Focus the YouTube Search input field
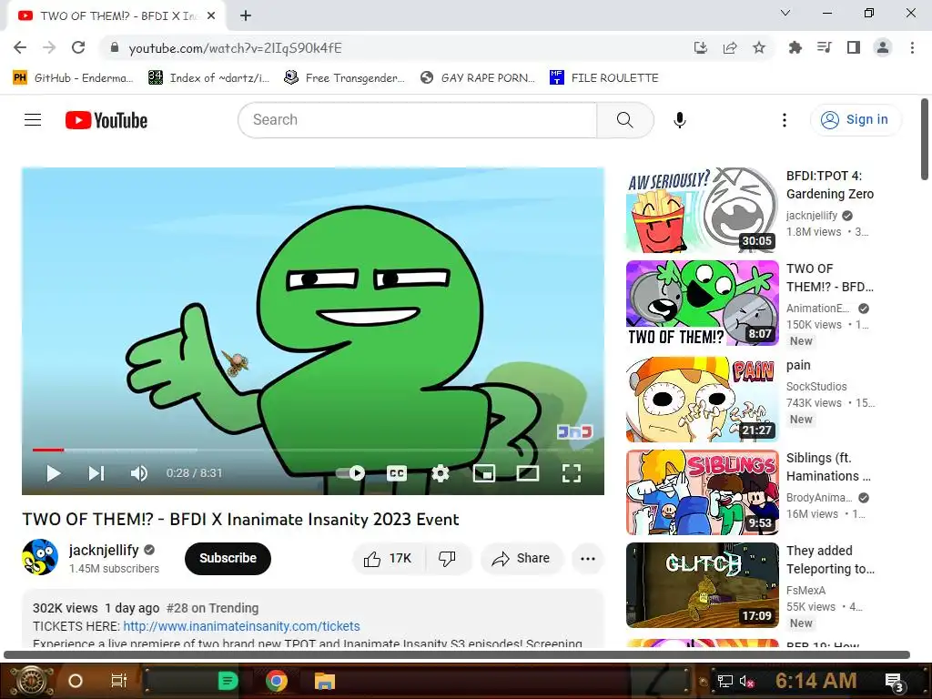 tap(417, 120)
